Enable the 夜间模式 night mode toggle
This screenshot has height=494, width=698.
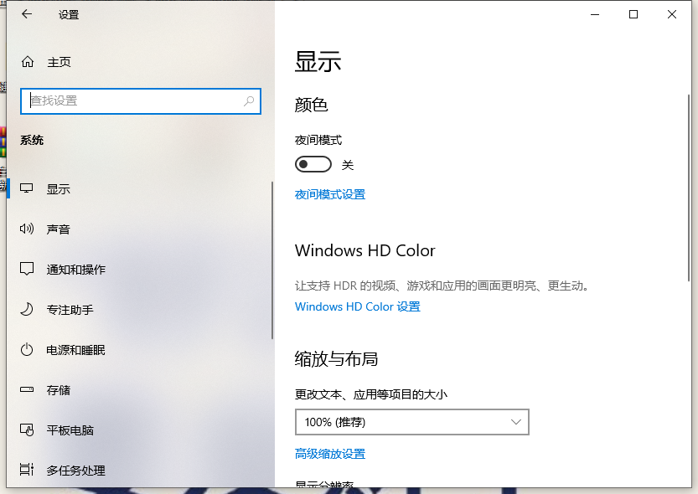tap(313, 164)
